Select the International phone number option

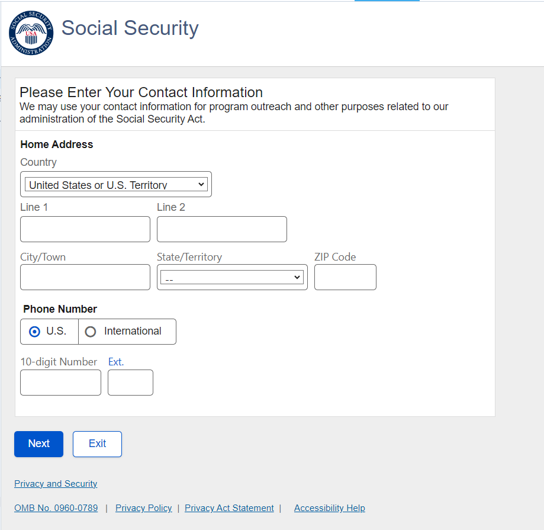click(x=91, y=332)
